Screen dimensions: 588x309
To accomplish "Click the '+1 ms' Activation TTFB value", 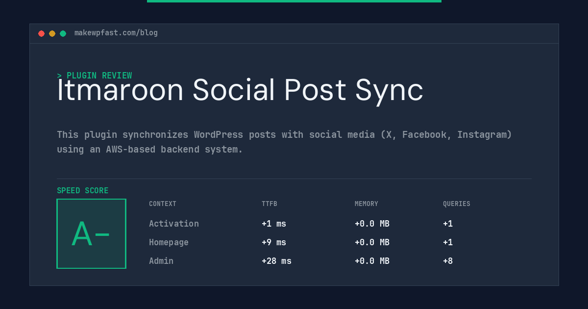I will click(274, 224).
